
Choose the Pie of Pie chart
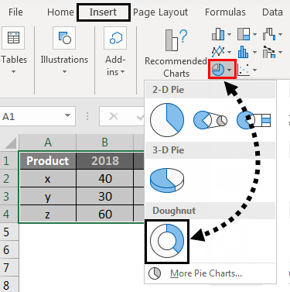tap(210, 120)
